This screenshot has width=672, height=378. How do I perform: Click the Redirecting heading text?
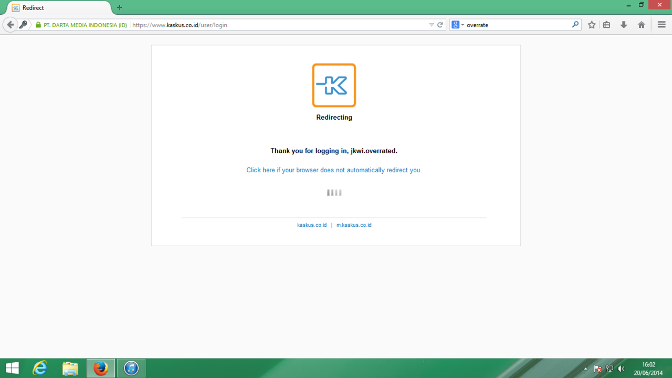point(334,118)
